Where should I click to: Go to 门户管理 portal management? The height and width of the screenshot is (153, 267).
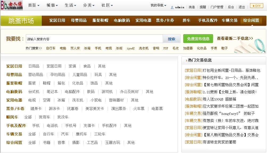point(217,7)
